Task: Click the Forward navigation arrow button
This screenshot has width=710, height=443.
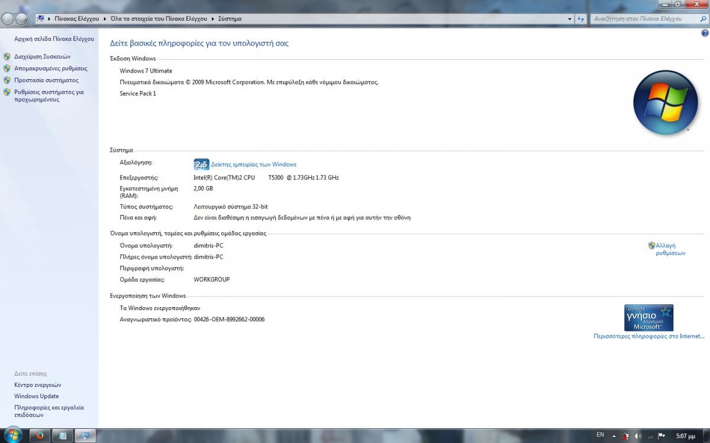Action: 21,19
